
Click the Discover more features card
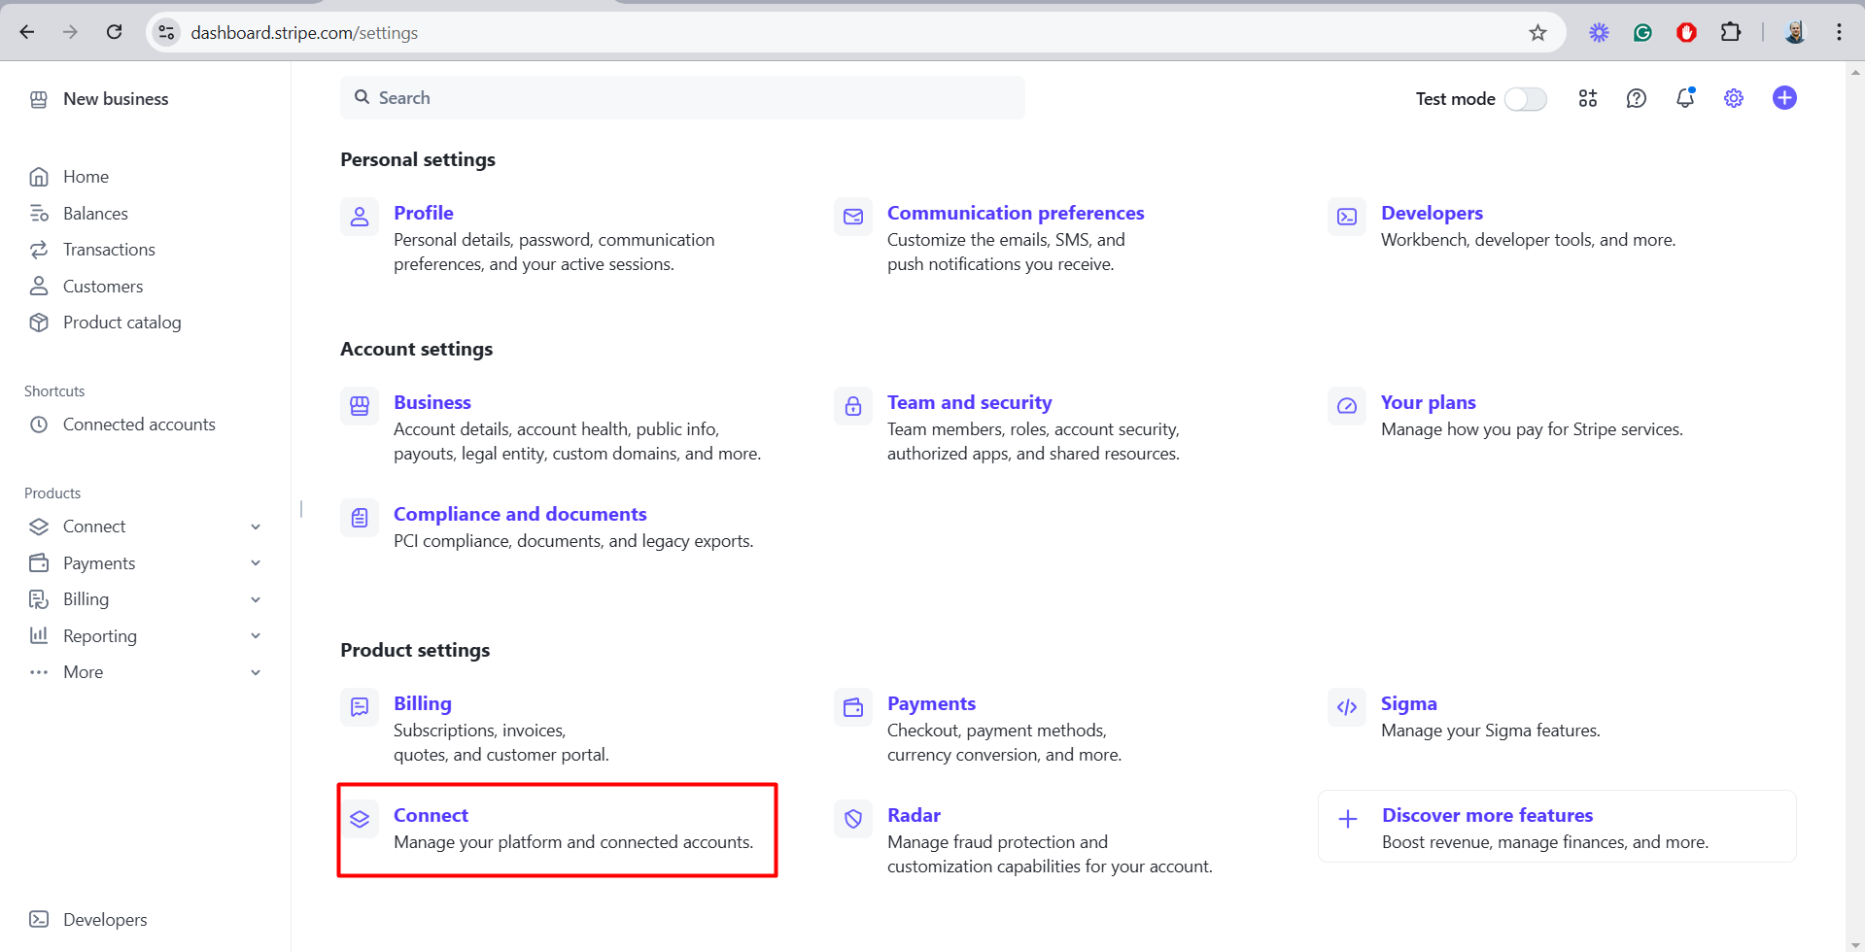1557,827
